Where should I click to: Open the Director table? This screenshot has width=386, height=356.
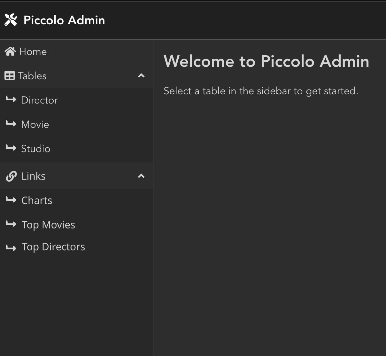[x=39, y=100]
